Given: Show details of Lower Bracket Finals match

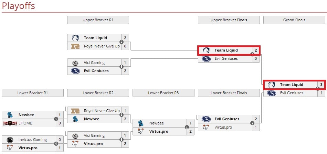Looking at the screenshot, I should point(252,123).
